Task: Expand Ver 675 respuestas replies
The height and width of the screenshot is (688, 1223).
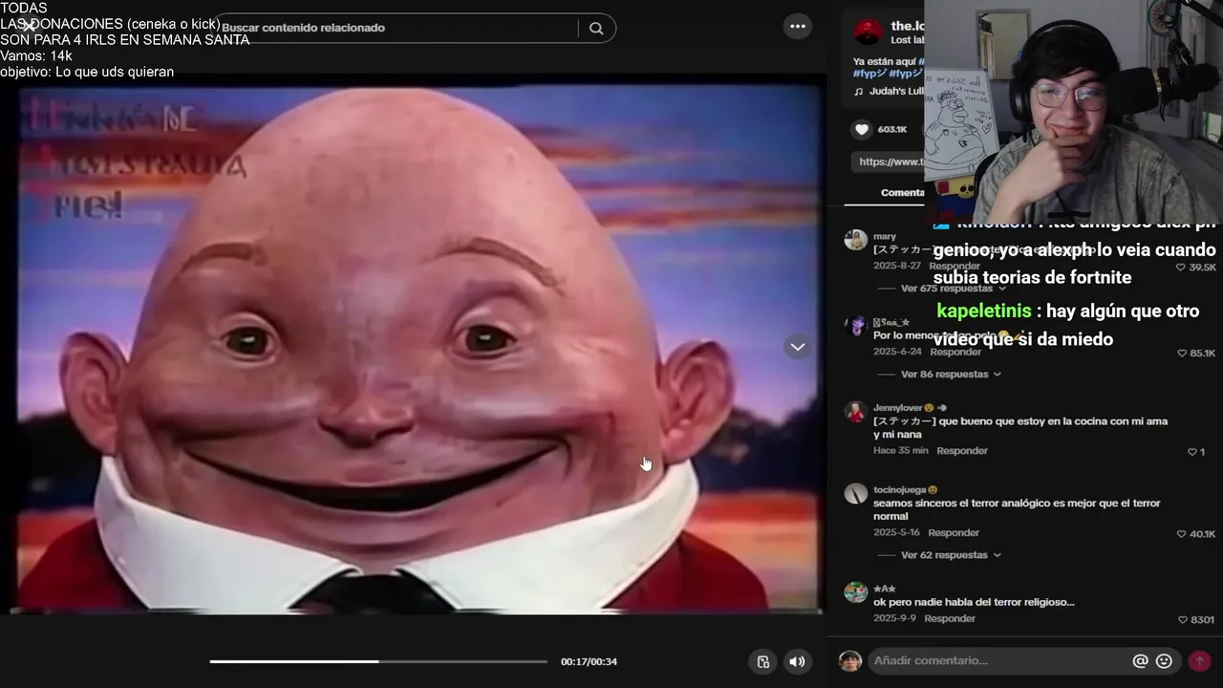Action: pos(953,288)
